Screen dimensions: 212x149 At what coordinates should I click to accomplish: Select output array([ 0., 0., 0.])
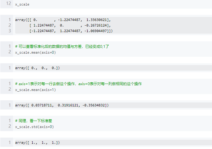coord(37,68)
